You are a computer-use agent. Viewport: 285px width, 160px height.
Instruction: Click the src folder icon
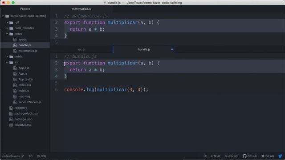pos(11,62)
